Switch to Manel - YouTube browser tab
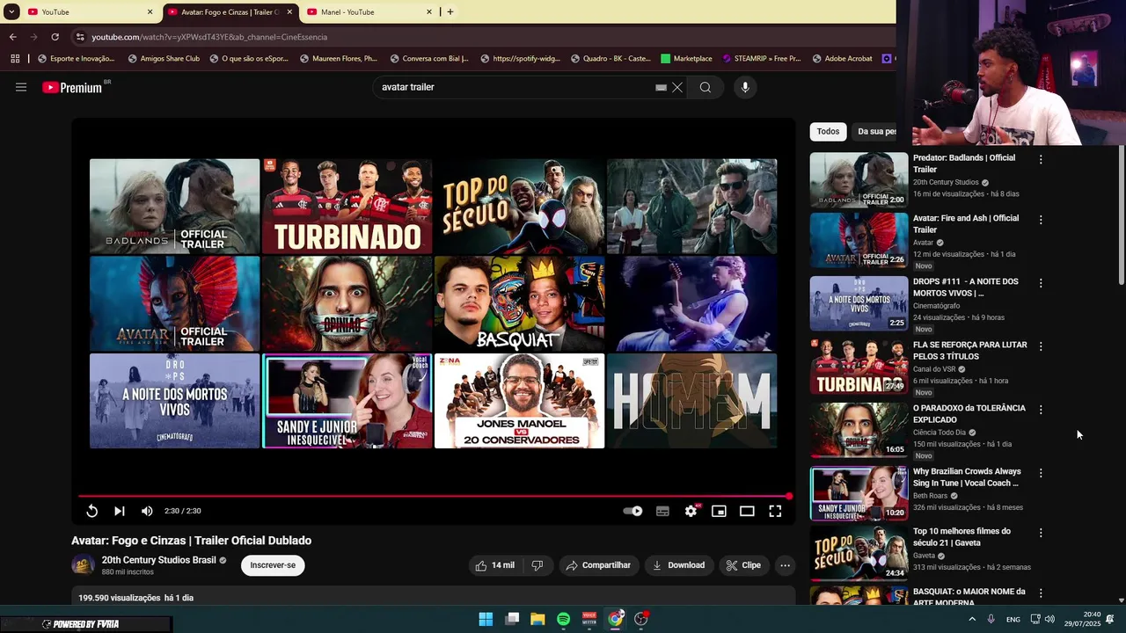 tap(369, 12)
